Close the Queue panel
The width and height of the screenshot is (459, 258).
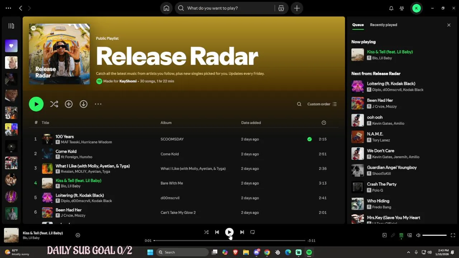(449, 25)
